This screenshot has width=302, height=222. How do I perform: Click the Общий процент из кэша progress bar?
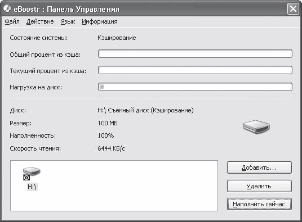point(195,54)
